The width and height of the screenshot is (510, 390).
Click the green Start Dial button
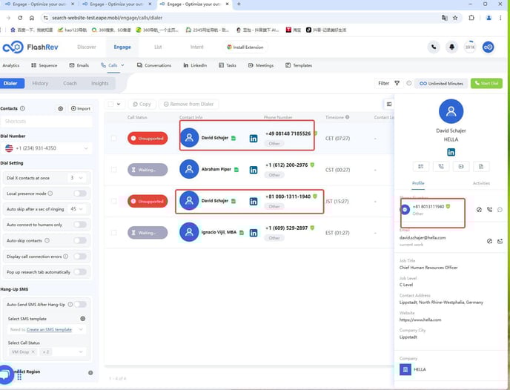[x=486, y=83]
